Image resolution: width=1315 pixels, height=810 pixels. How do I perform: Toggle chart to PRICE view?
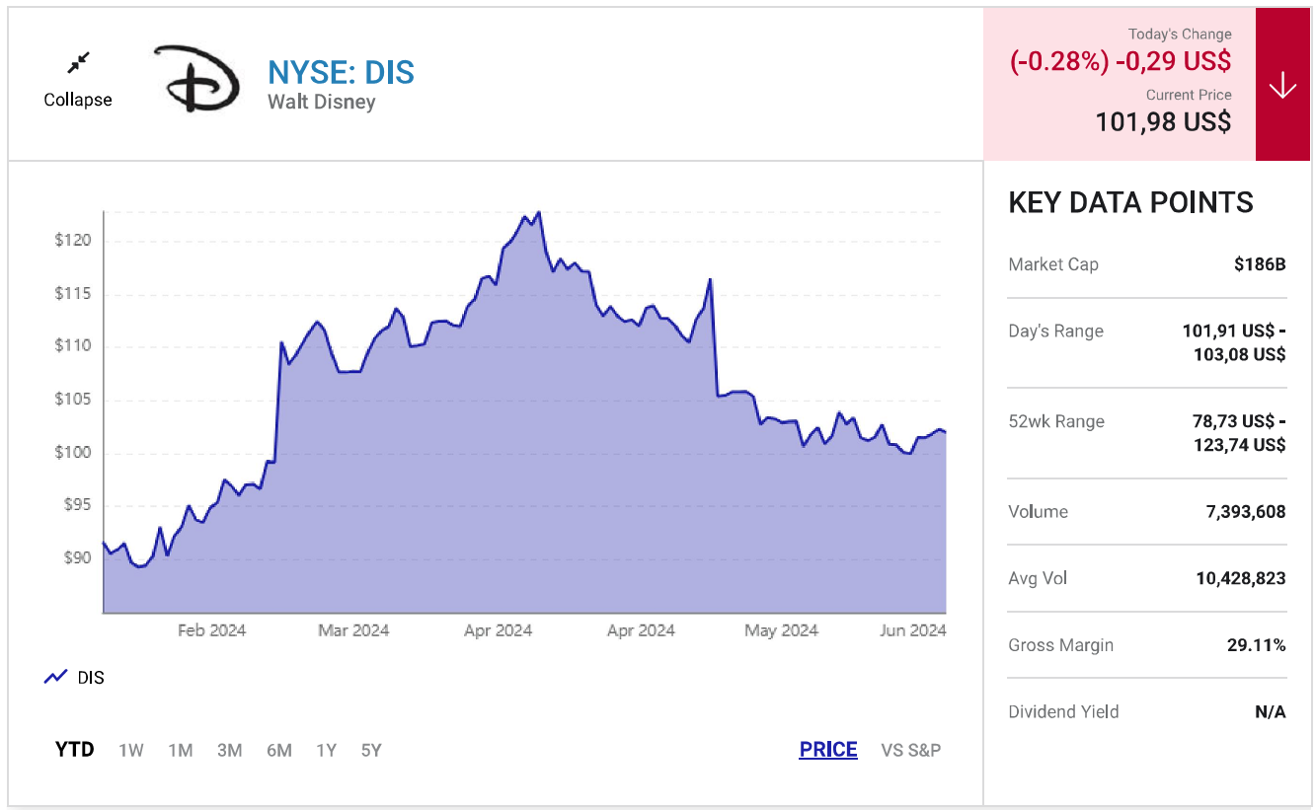(x=827, y=750)
